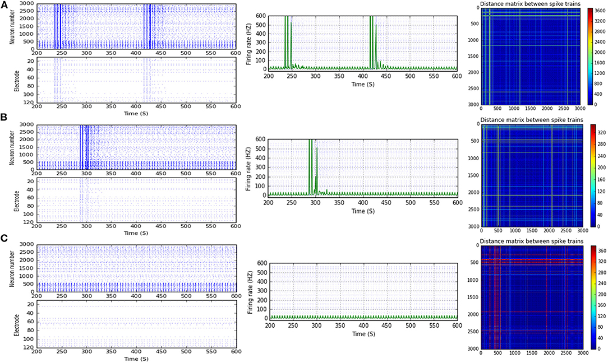
Task: Select 'Firing rate (HZ)' label in panel C
Action: click(x=250, y=292)
